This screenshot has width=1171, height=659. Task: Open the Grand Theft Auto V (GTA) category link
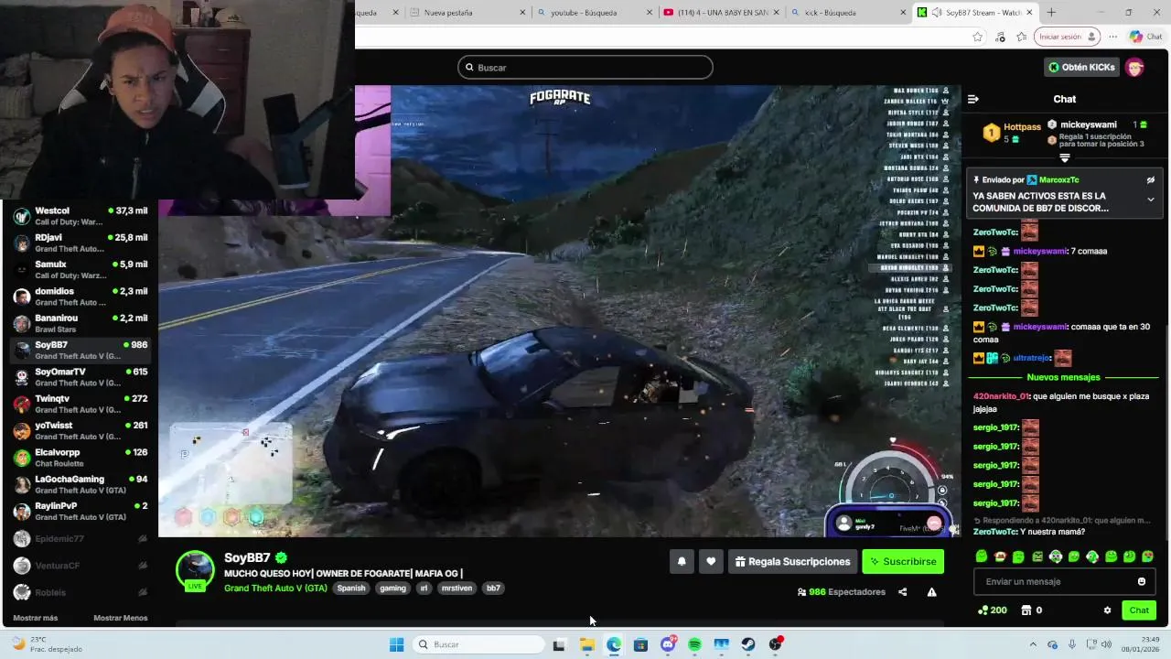[275, 589]
